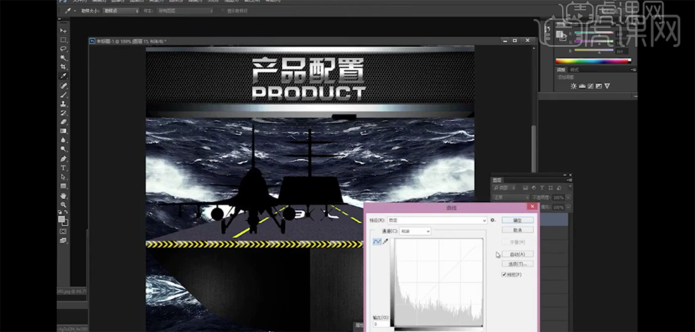Select the Move tool in toolbox
This screenshot has height=332, width=695.
click(63, 31)
